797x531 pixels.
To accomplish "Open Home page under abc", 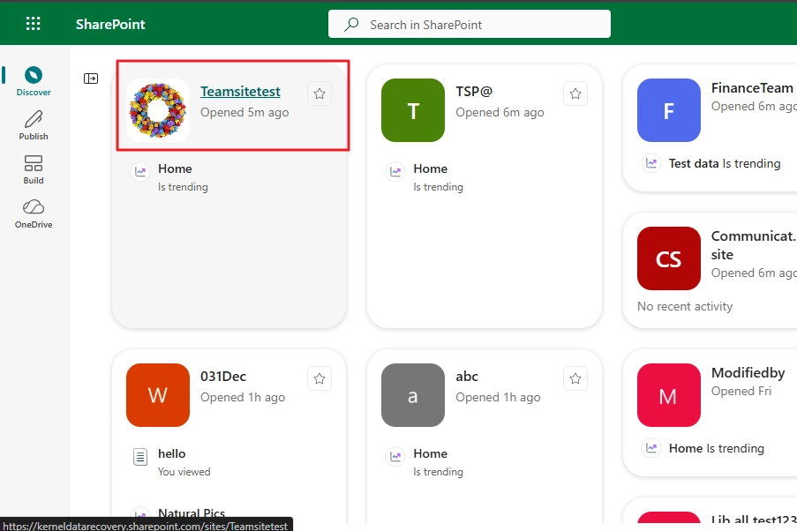I will 431,453.
